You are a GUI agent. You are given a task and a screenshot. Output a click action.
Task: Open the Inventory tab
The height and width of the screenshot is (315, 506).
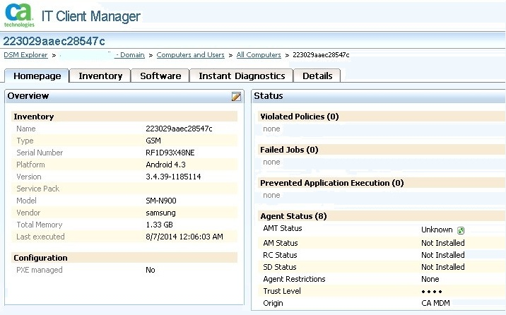coord(100,76)
